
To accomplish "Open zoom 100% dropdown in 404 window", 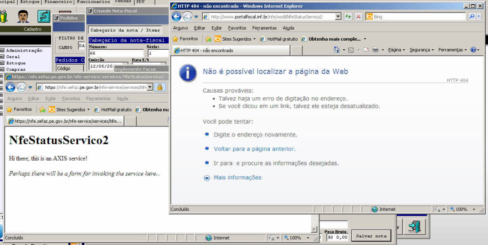I will coord(474,209).
